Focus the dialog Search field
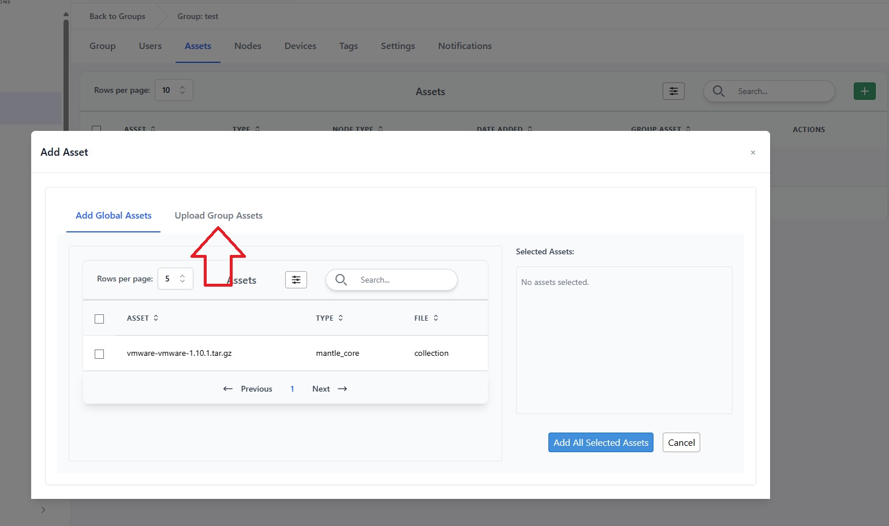 (x=392, y=280)
